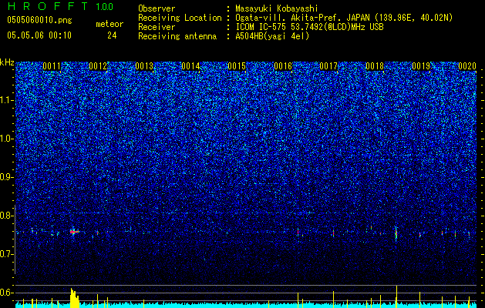The image size is (485, 308).
Task: Click the 0.6 frequency axis label
Action: tap(6, 293)
